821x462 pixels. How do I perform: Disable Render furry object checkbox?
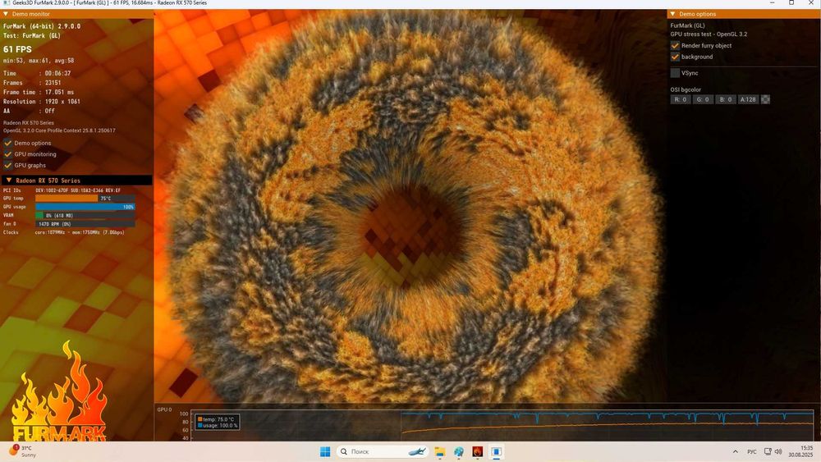pyautogui.click(x=675, y=45)
